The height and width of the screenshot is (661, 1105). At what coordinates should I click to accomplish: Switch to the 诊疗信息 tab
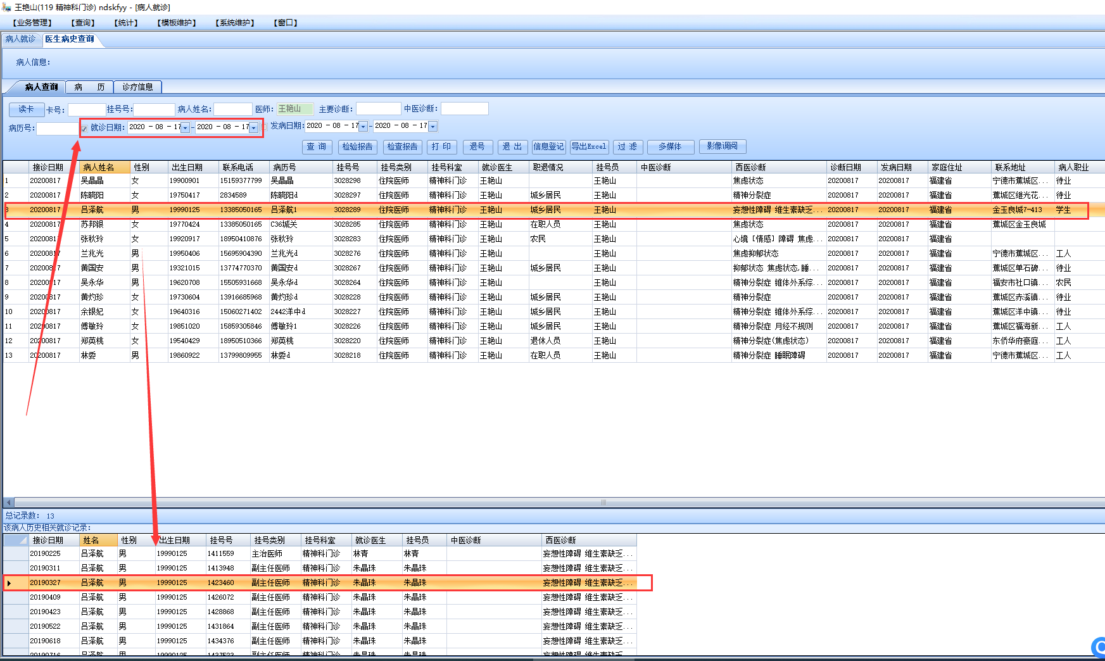(137, 87)
